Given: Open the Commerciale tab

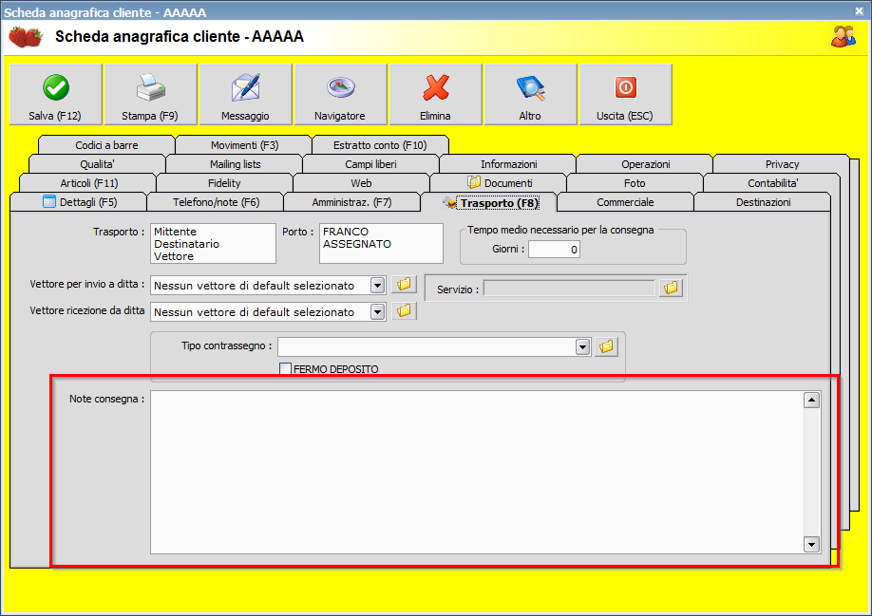Looking at the screenshot, I should (626, 202).
